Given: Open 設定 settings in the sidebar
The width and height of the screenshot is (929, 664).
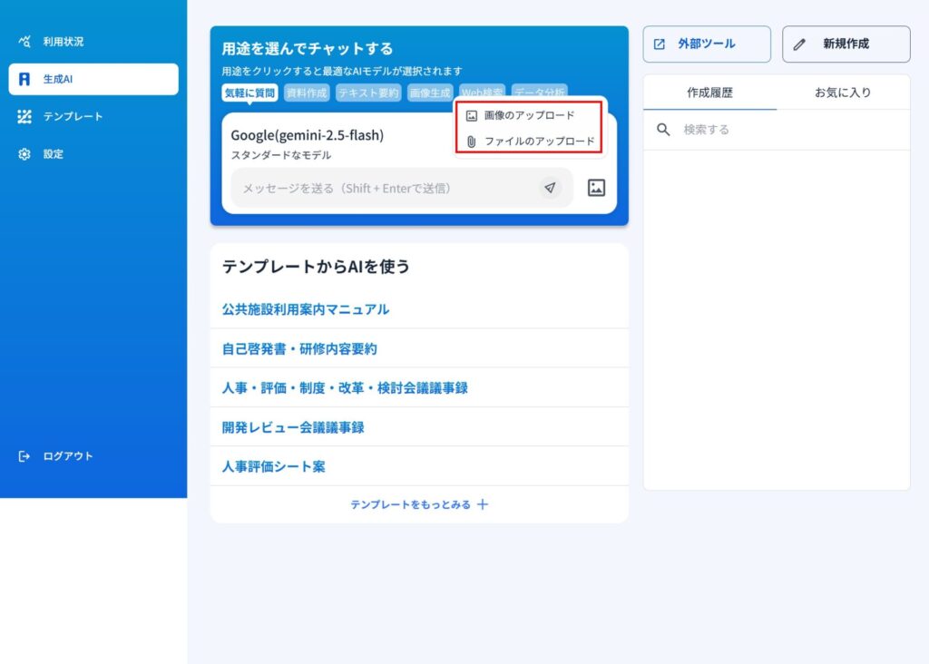Looking at the screenshot, I should [x=54, y=154].
